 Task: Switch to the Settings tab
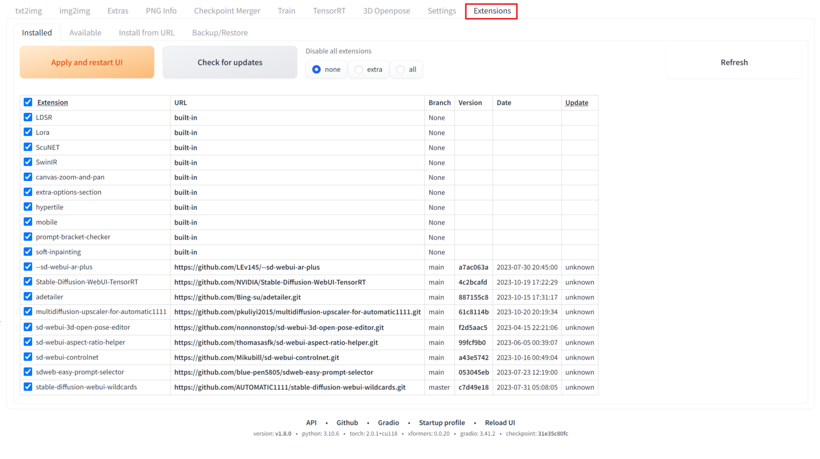pyautogui.click(x=441, y=10)
